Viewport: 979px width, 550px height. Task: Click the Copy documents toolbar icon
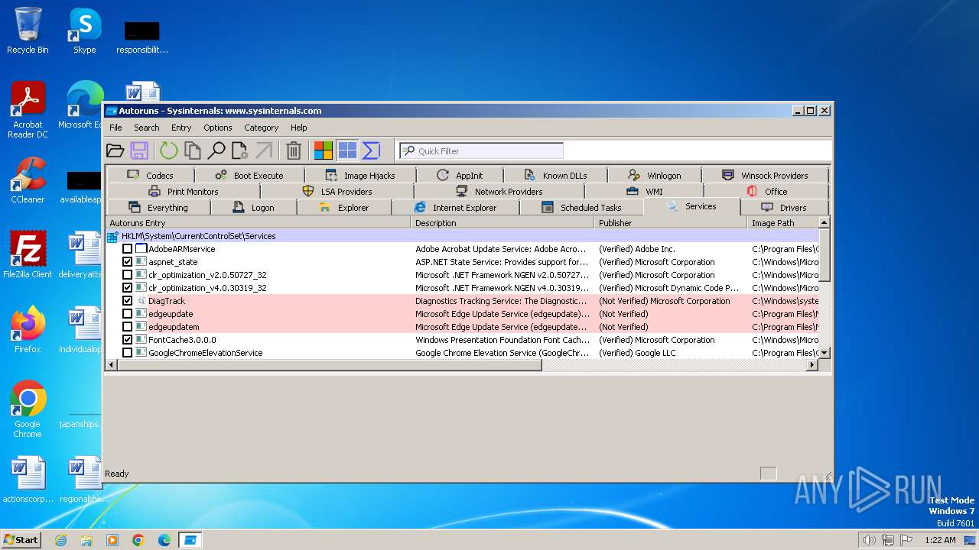[192, 150]
